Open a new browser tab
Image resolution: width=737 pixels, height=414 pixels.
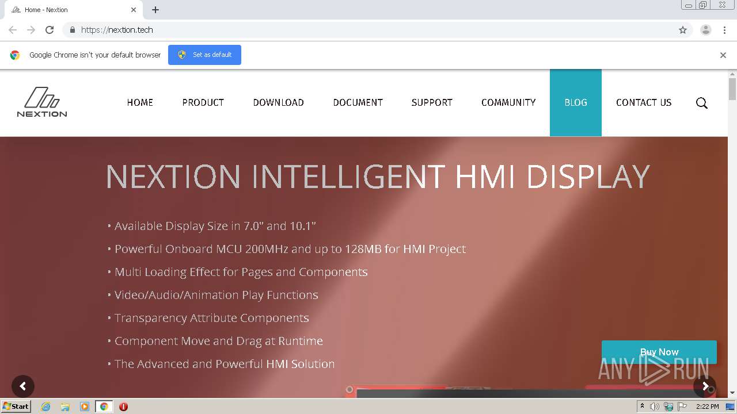click(155, 10)
